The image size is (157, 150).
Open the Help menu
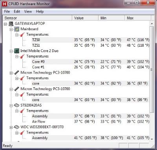[40, 11]
